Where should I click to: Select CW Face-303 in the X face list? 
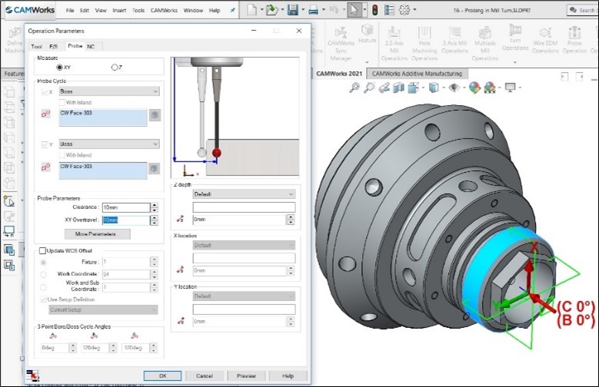[76, 113]
